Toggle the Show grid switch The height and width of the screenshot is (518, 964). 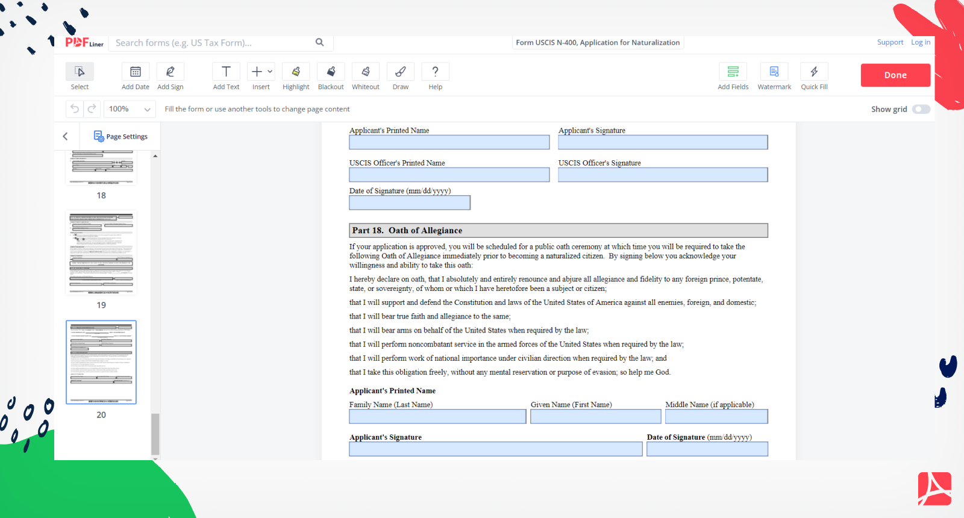click(x=921, y=109)
